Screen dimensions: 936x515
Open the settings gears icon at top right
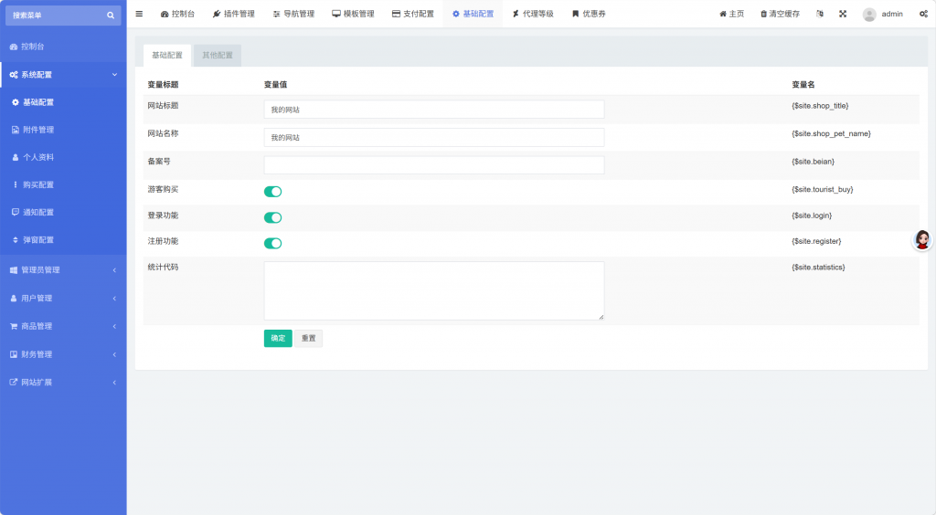(923, 14)
